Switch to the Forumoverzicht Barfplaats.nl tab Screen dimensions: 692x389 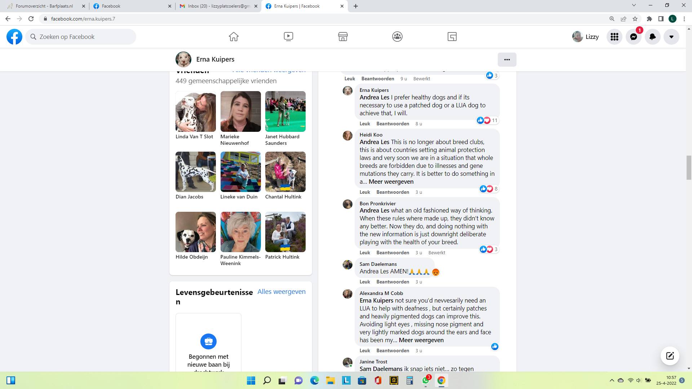[44, 6]
